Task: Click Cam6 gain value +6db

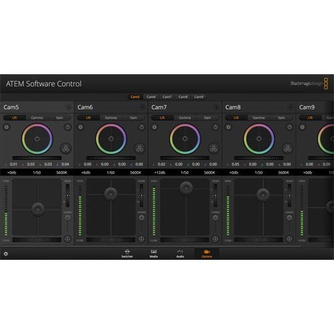Action: click(86, 172)
